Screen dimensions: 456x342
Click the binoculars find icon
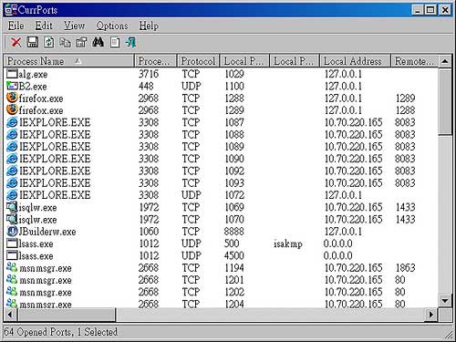tap(98, 42)
